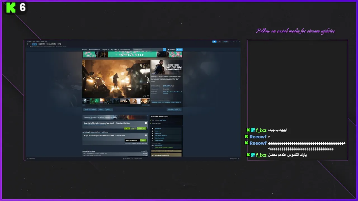Open the Cart button
The width and height of the screenshot is (358, 201).
179,50
